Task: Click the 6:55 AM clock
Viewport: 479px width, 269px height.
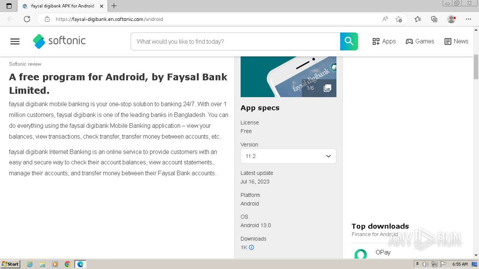Action: (460, 264)
